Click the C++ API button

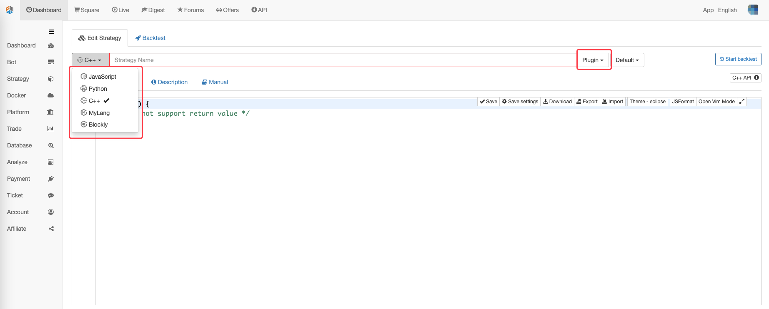coord(746,77)
